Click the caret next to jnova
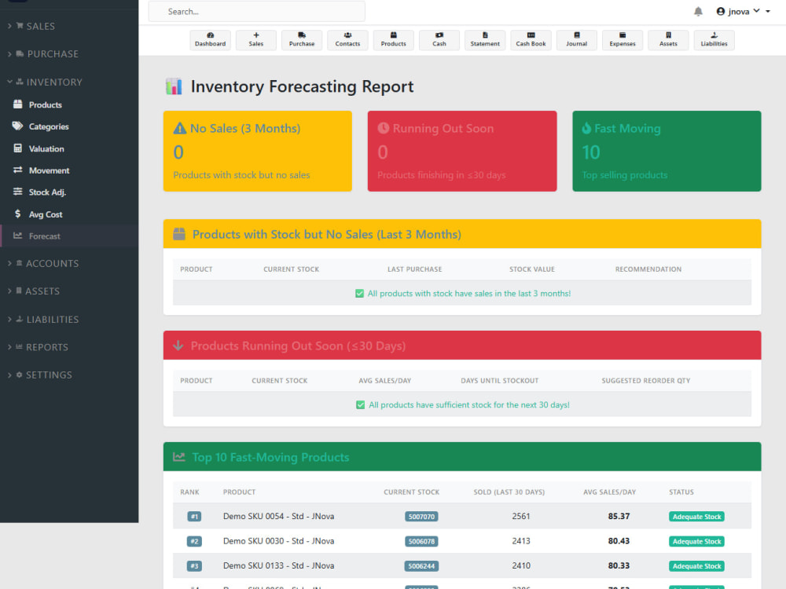Image resolution: width=786 pixels, height=589 pixels. (x=767, y=11)
